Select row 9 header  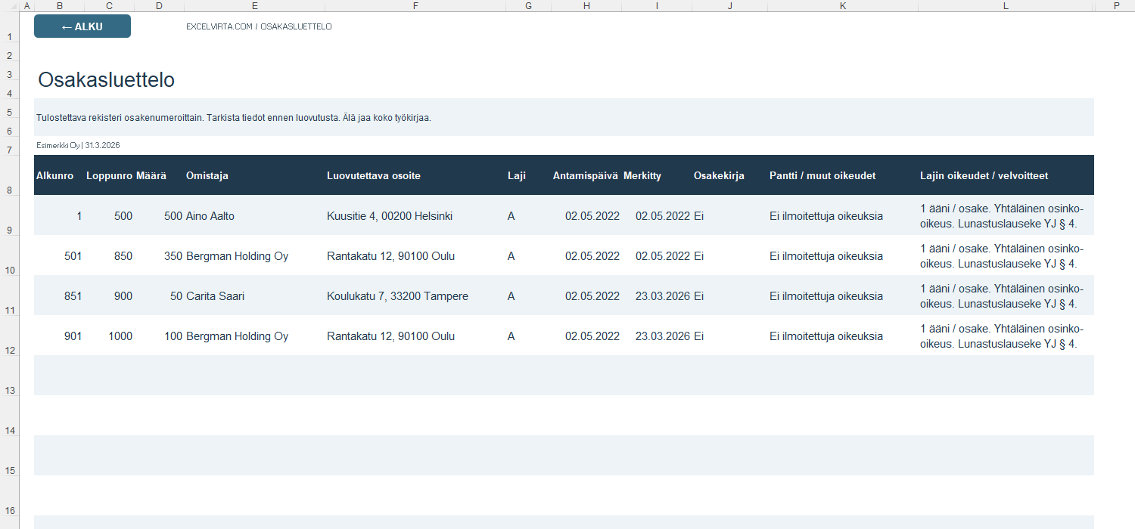coord(9,216)
